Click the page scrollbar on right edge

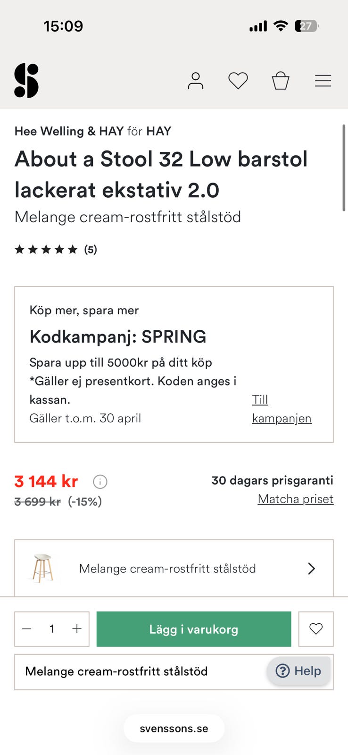pos(344,168)
